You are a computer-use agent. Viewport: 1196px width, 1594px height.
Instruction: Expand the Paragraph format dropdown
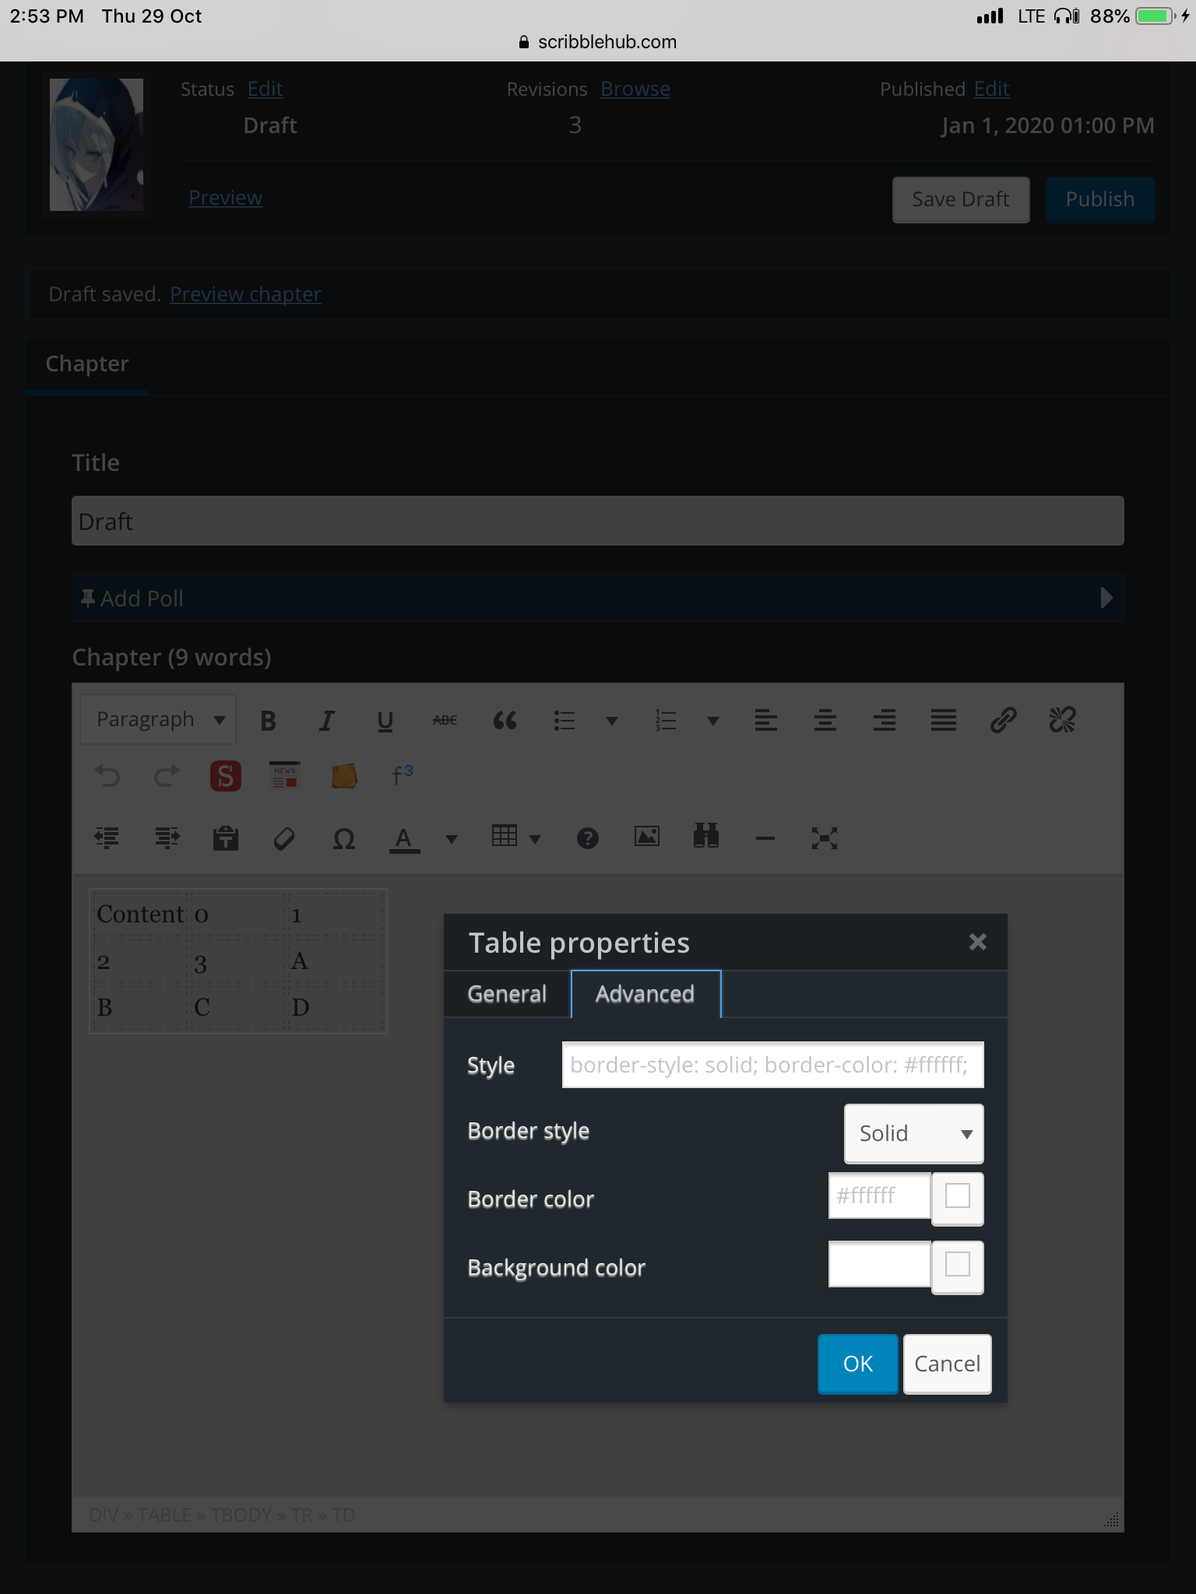coord(158,720)
